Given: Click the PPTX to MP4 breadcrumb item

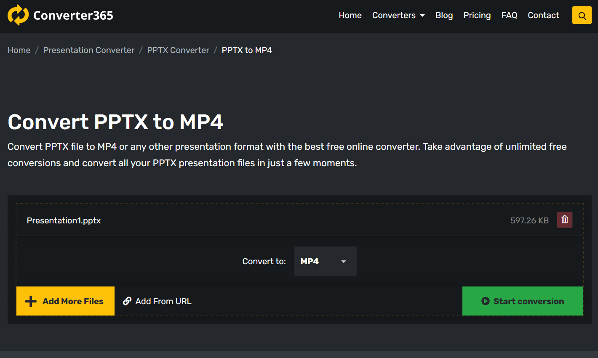Looking at the screenshot, I should (x=247, y=50).
